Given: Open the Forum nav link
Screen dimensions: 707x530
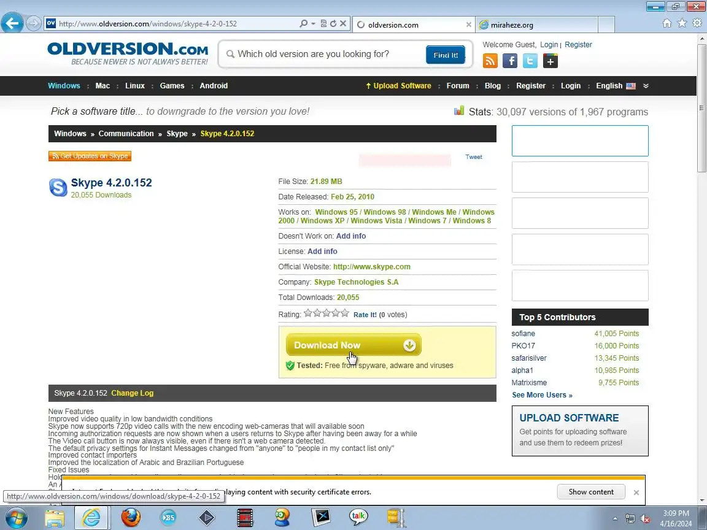Looking at the screenshot, I should click(458, 86).
